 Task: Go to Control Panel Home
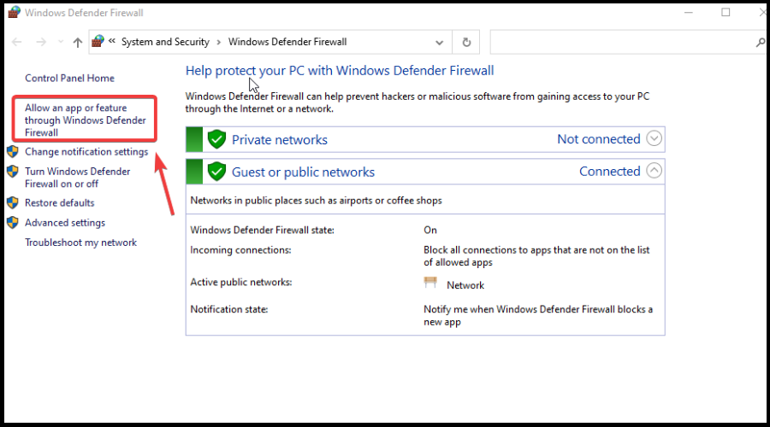(70, 79)
